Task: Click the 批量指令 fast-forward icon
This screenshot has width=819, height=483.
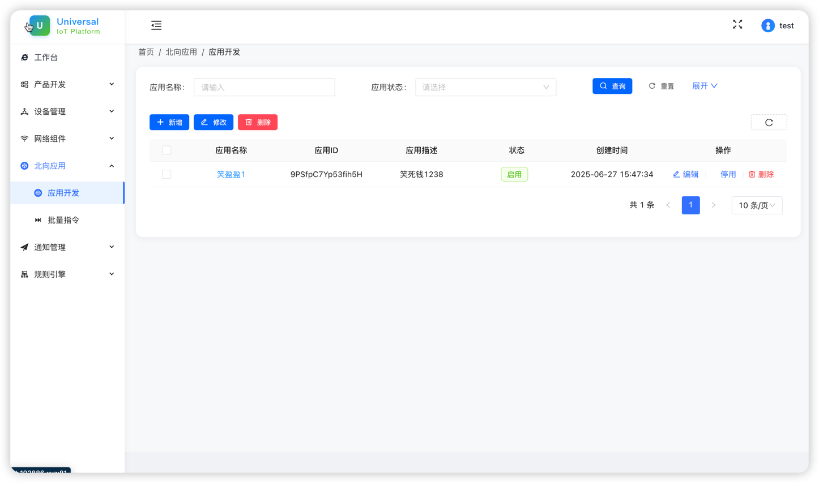Action: pos(38,220)
